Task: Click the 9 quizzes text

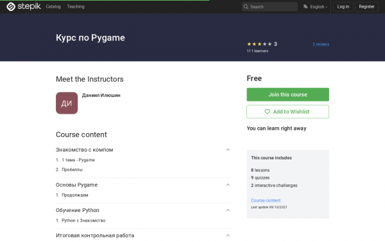Action: pos(261,177)
